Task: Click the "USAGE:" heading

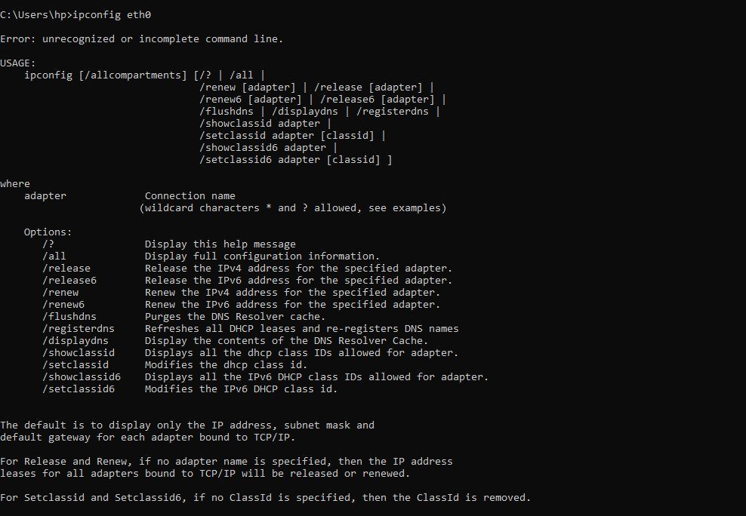Action: [18, 63]
